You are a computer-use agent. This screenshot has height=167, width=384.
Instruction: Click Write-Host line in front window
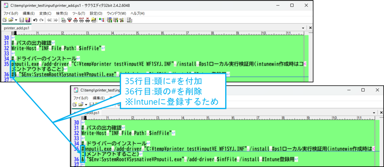pos(127,133)
